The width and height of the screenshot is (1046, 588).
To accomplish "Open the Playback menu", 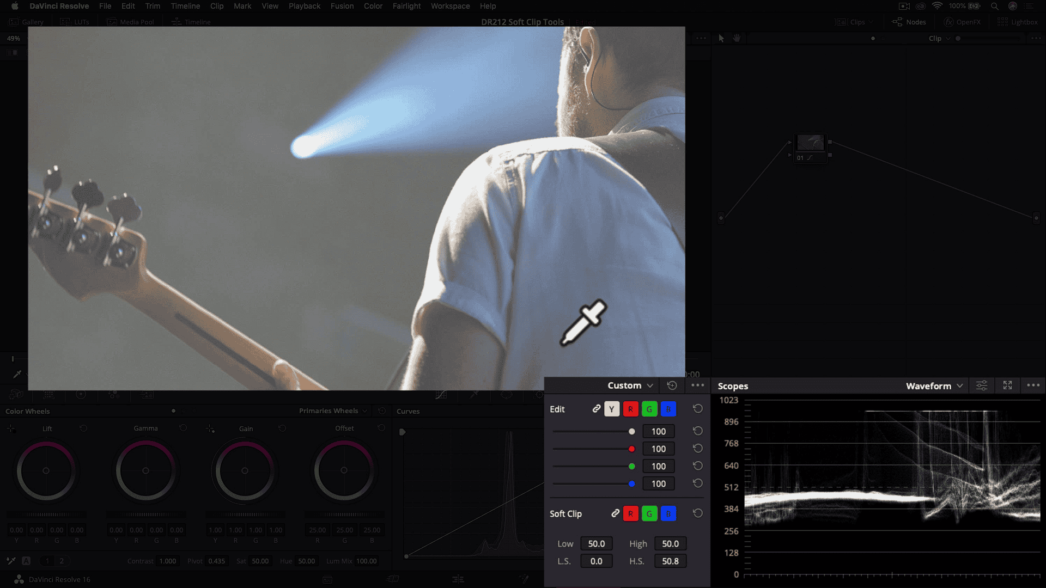I will [x=304, y=6].
